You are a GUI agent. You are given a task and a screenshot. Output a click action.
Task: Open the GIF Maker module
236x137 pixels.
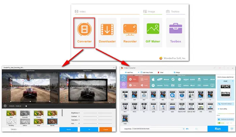point(153,33)
